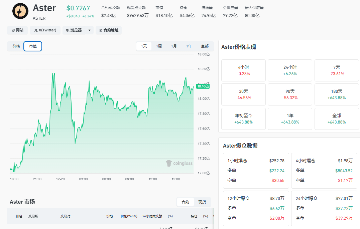Click the 30天 performance card
Viewport: 360px width, 229px height.
click(x=243, y=94)
